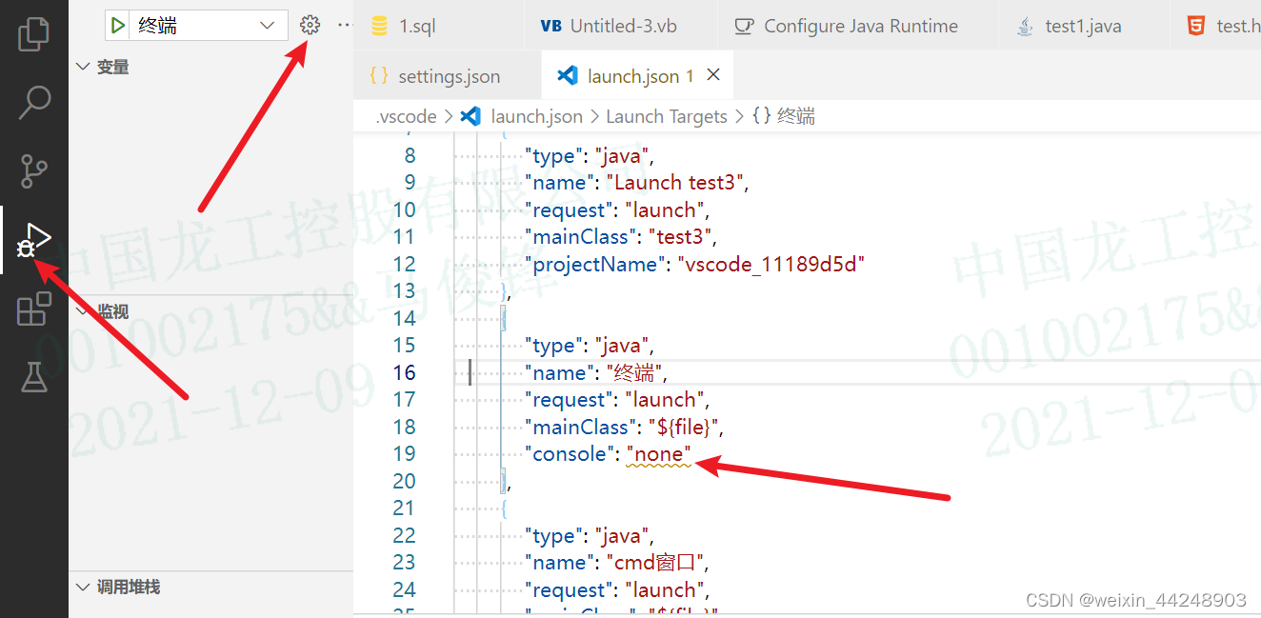Open the Run and Debug view
This screenshot has height=618, width=1261.
click(x=34, y=241)
